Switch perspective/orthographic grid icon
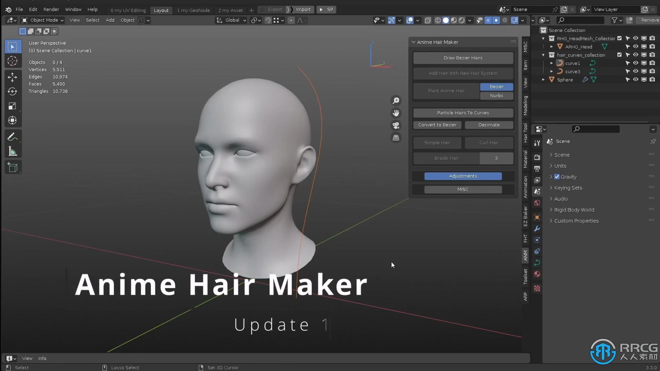The image size is (660, 371). tap(396, 138)
